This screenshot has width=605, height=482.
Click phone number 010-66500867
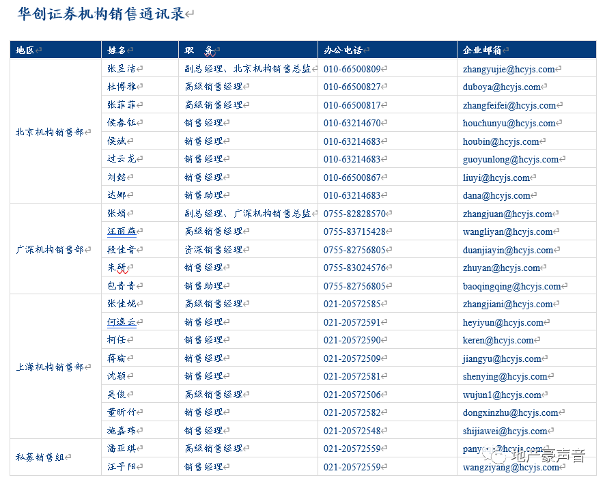352,178
